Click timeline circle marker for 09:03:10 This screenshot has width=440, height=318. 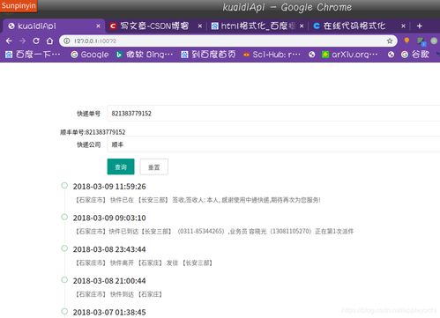pyautogui.click(x=64, y=217)
